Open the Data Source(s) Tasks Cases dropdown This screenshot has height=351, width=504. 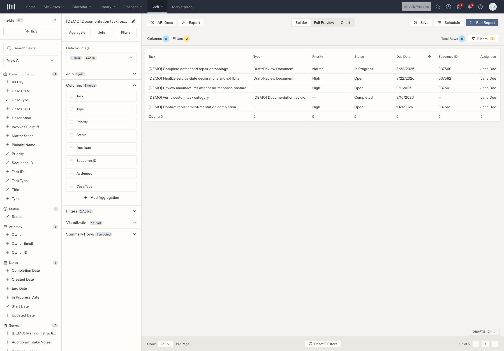point(101,58)
